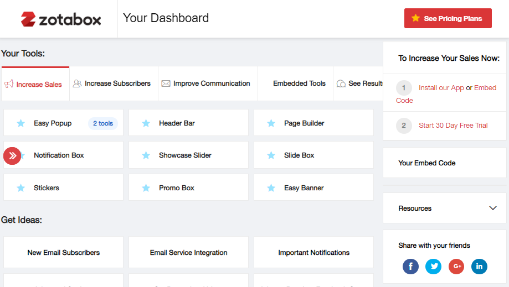This screenshot has width=509, height=287.
Task: Switch to the Increase Sales tab
Action: 35,84
